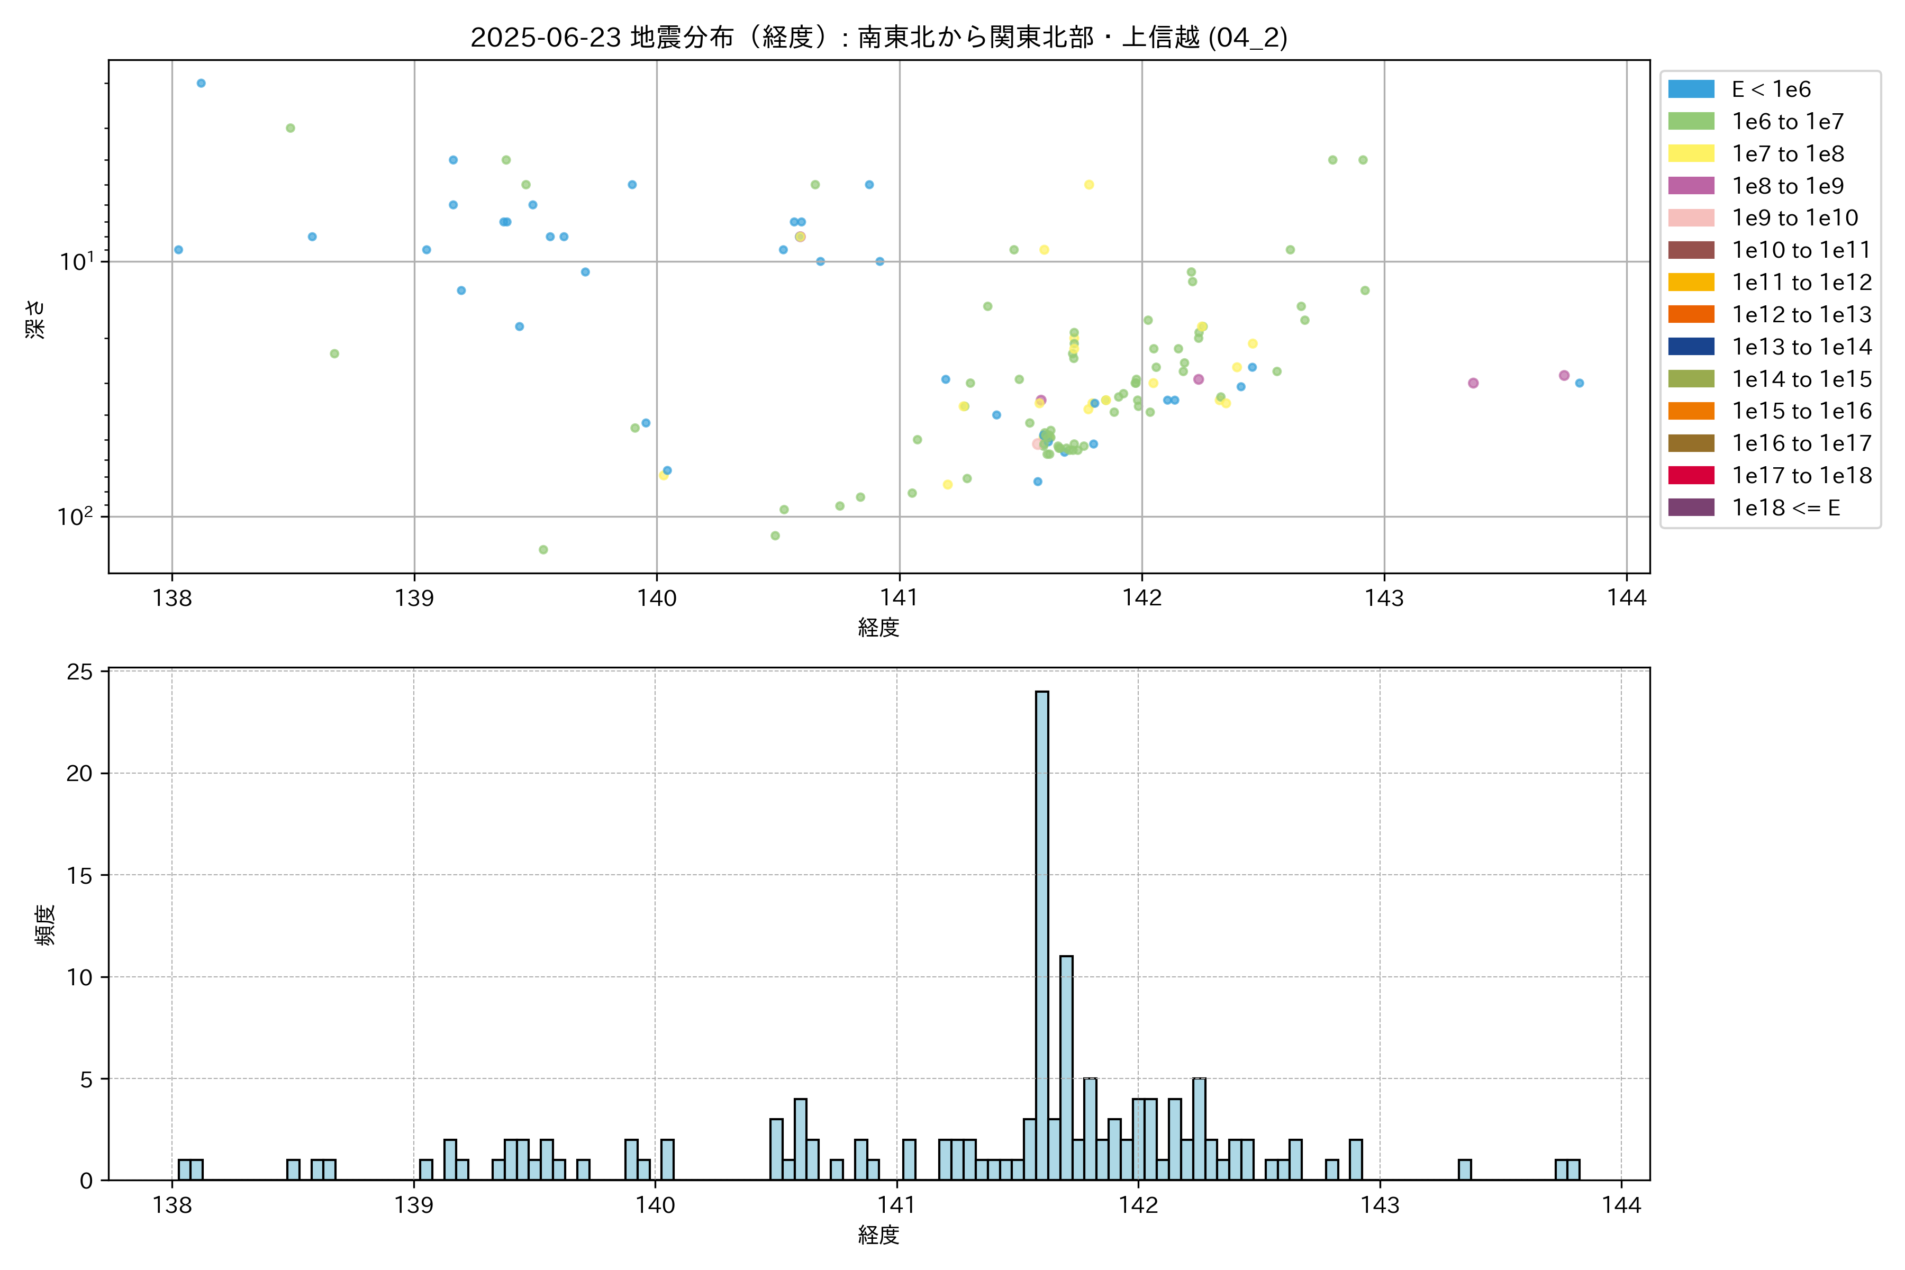
Task: Click the green 1e6 to 1e7 legend swatch
Action: tap(1690, 122)
